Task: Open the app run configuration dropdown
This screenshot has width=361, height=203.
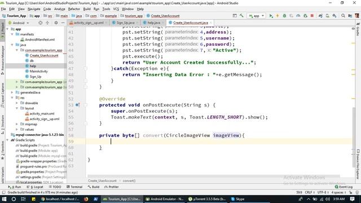Action: point(256,16)
